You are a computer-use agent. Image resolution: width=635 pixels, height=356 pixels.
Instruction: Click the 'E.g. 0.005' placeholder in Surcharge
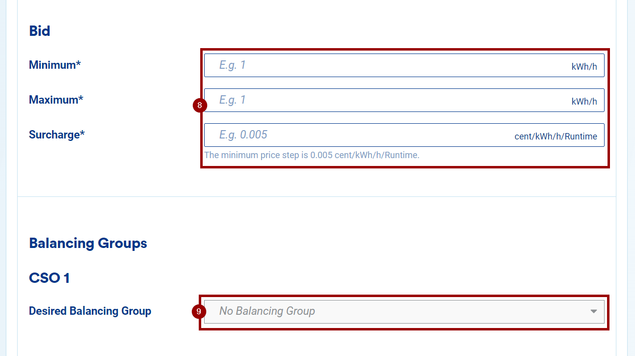tap(243, 135)
